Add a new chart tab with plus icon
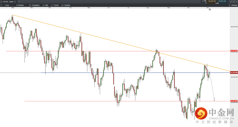 pos(19,2)
